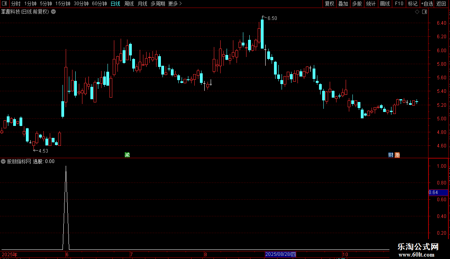Click the 1.00 indicator axis label
The width and height of the screenshot is (450, 259).
pyautogui.click(x=441, y=166)
